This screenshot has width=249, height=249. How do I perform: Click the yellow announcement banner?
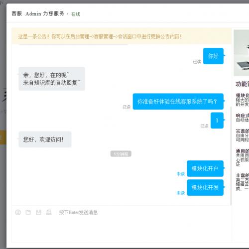122,36
